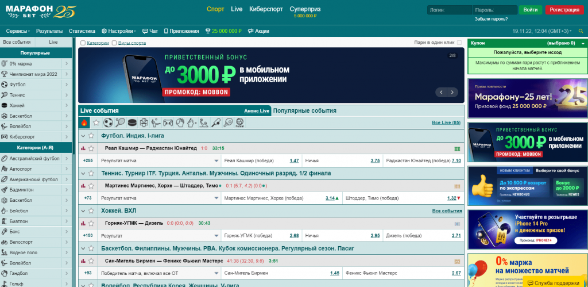Open the Приложения mobile apps item

(x=181, y=31)
